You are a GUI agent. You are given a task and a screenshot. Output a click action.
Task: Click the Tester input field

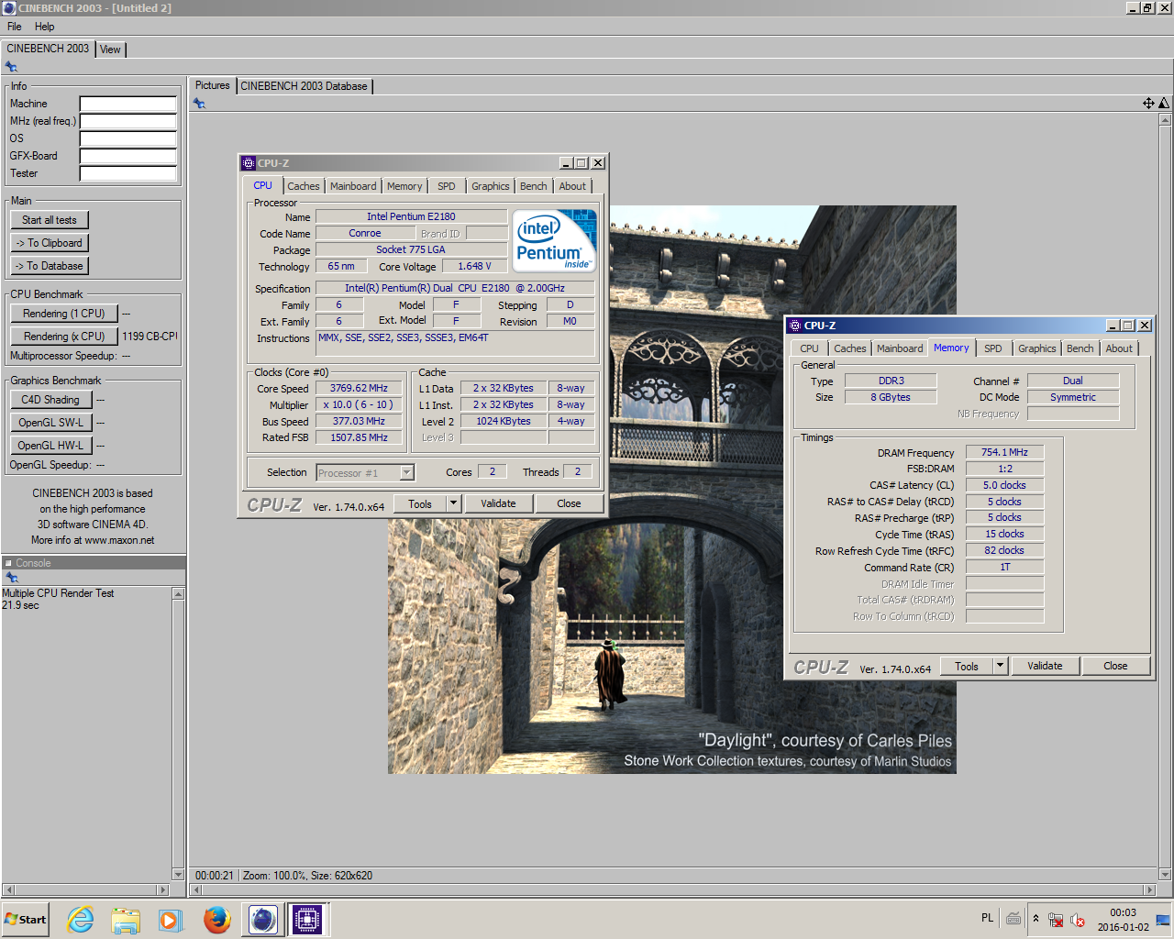(x=128, y=173)
